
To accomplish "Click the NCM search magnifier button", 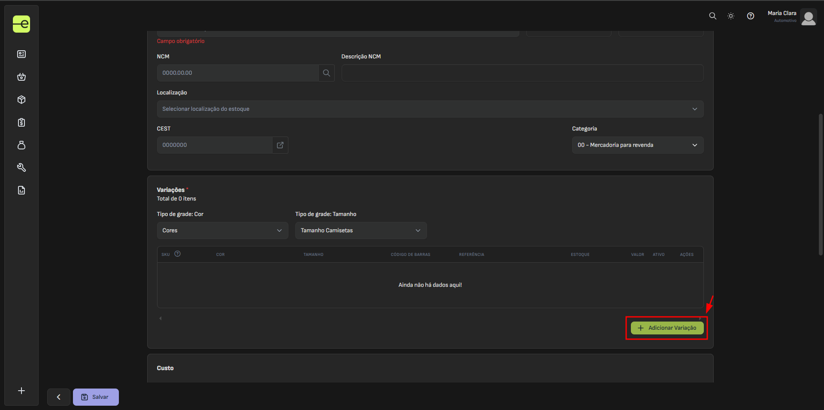I will 326,73.
